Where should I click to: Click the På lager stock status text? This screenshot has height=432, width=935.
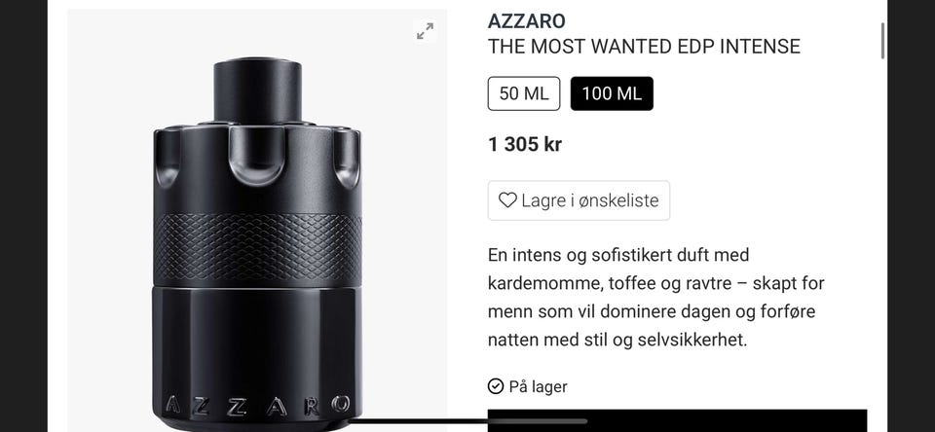pyautogui.click(x=538, y=386)
